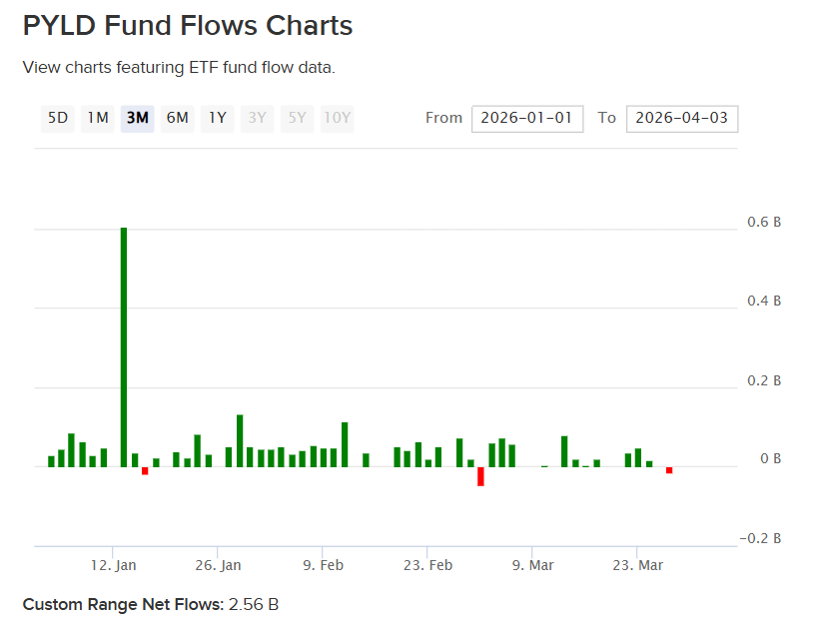Click the tallest green bar near 0.6 B
The width and height of the screenshot is (814, 630).
pyautogui.click(x=124, y=347)
